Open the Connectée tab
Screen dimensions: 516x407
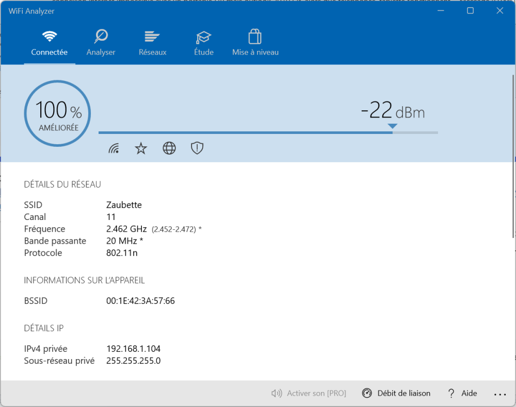(x=50, y=44)
